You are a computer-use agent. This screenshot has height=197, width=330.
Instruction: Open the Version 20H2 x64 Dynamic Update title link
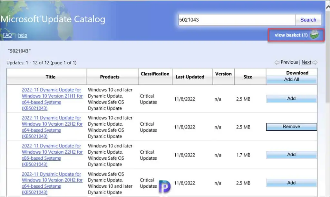[x=52, y=183]
